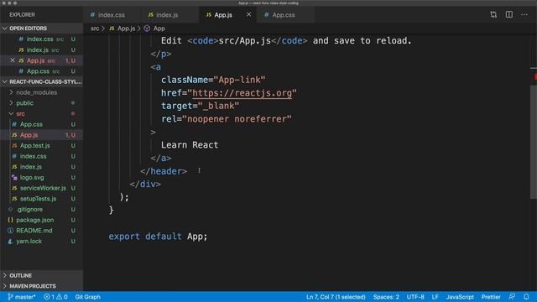Click the https://reactjs.org link in code
The image size is (537, 302).
(242, 93)
